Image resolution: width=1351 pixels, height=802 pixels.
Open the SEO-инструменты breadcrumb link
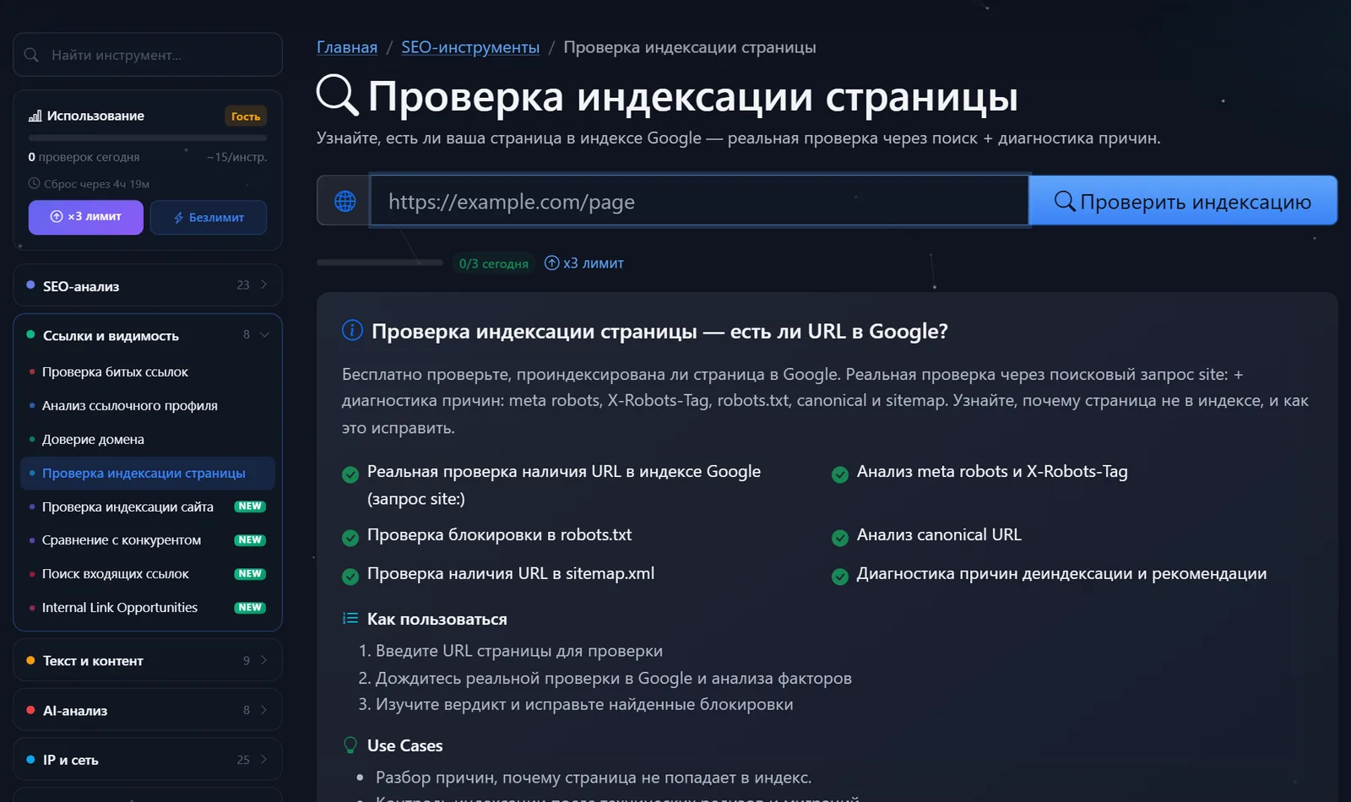click(470, 47)
